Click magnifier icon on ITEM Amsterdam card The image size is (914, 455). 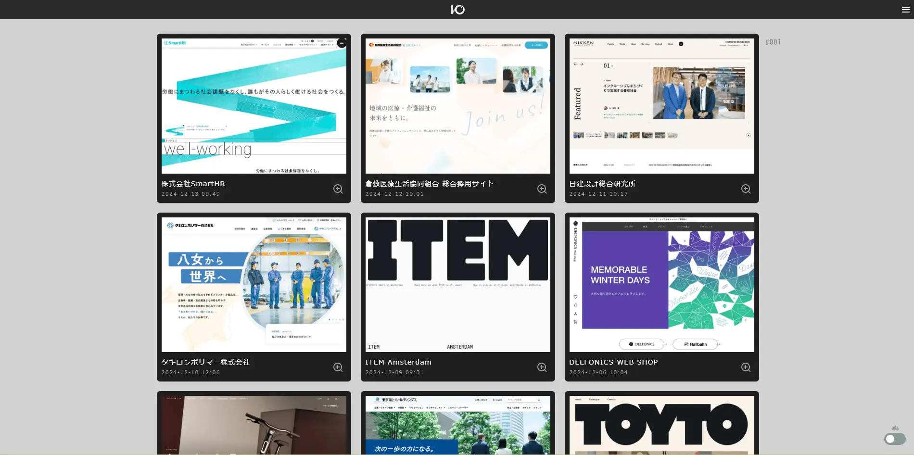[x=542, y=367]
